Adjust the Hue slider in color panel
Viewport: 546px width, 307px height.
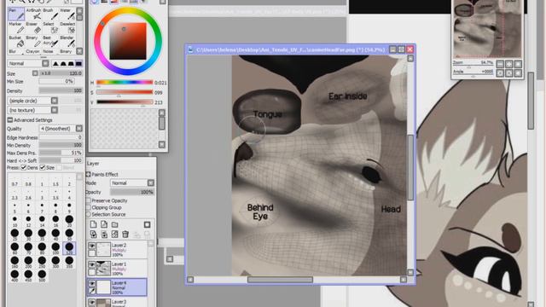point(125,83)
